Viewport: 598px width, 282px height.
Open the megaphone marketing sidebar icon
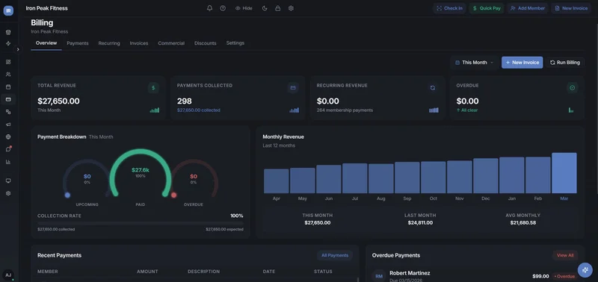coord(8,125)
